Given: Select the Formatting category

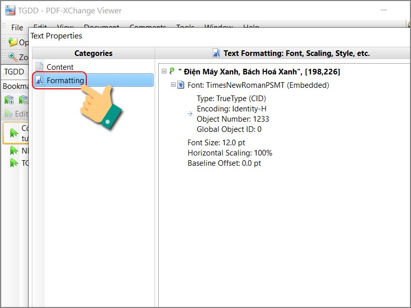Looking at the screenshot, I should point(65,81).
